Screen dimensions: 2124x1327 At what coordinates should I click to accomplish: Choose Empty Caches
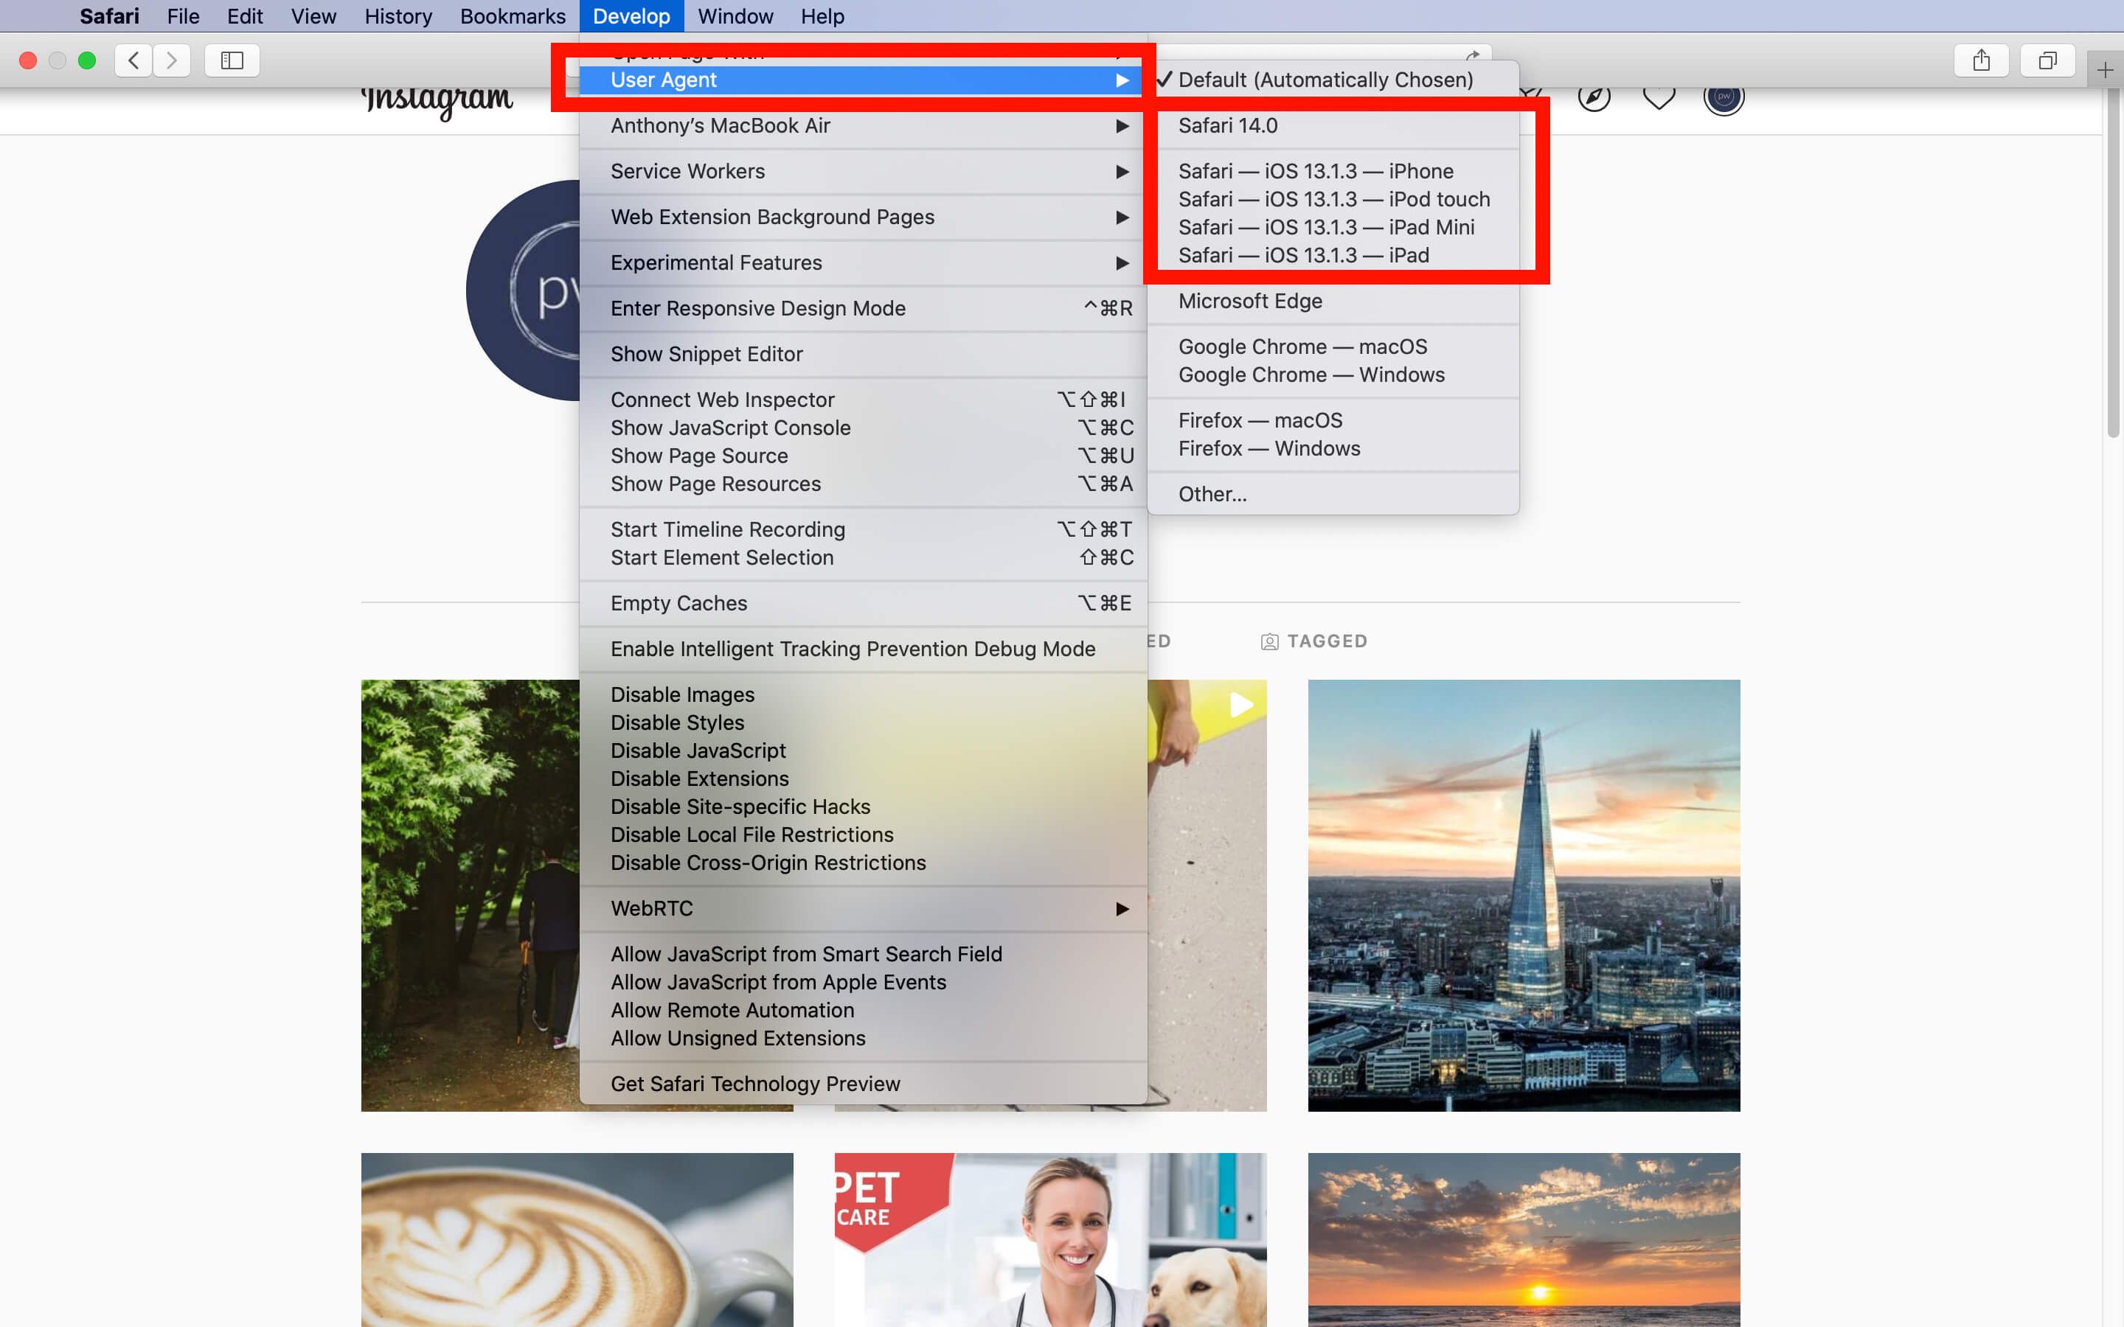[x=863, y=603]
